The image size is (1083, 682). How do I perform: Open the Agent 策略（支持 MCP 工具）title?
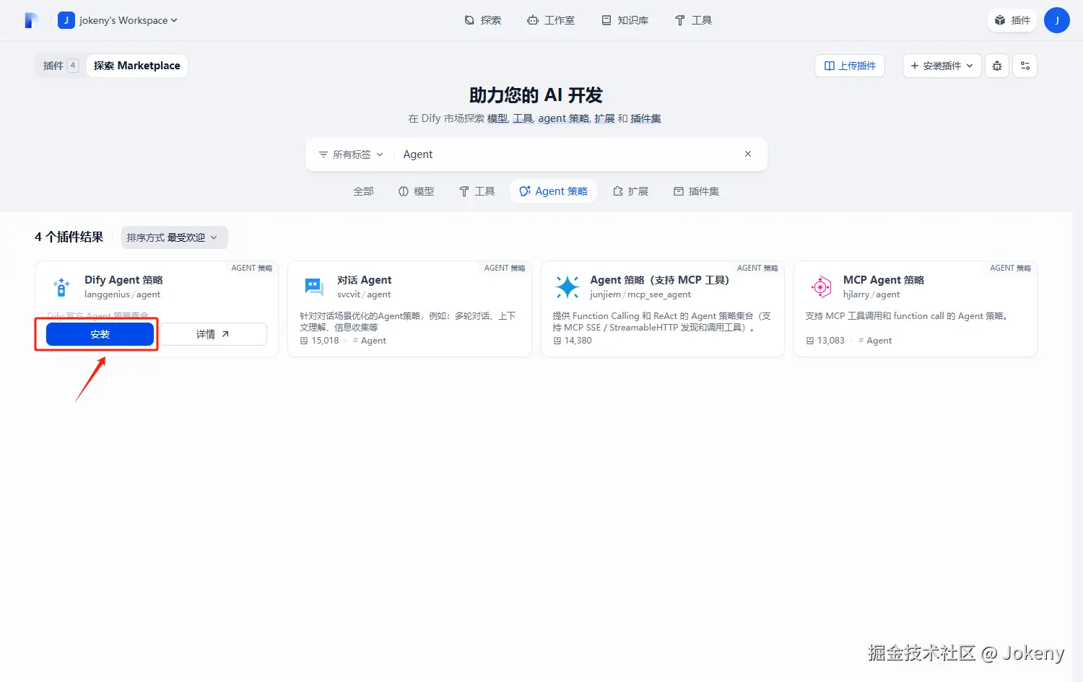click(x=660, y=280)
